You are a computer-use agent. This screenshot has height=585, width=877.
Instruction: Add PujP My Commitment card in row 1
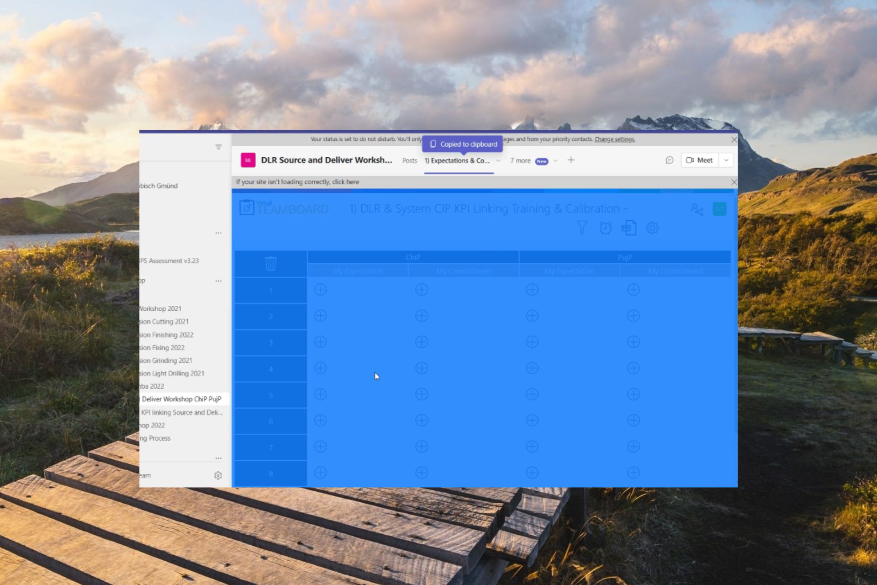click(633, 289)
